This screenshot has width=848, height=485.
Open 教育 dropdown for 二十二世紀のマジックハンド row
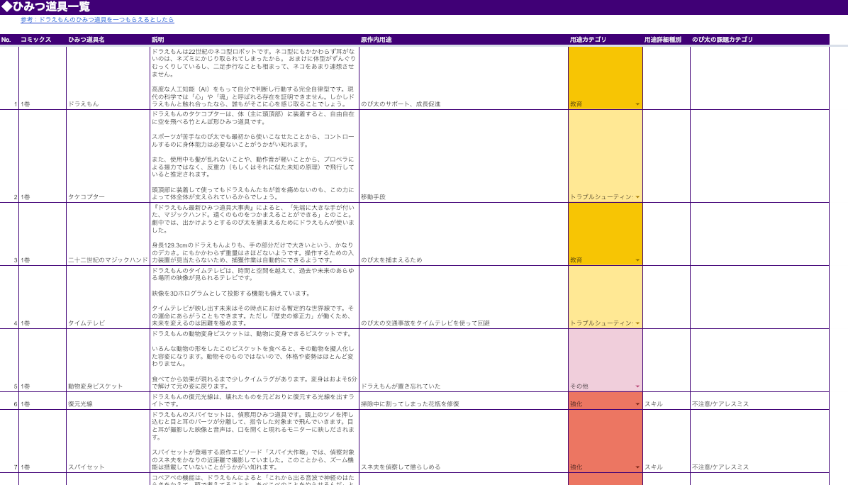[637, 260]
